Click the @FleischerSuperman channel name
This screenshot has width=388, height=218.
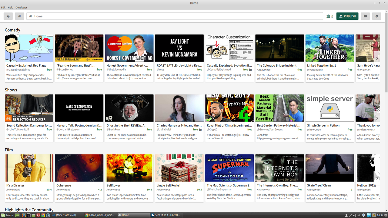click(219, 190)
